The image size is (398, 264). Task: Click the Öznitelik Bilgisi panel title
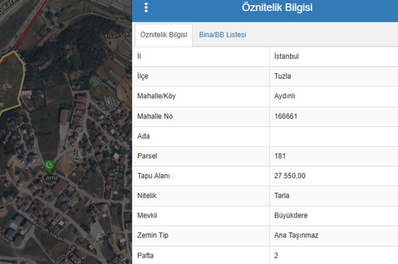click(277, 7)
